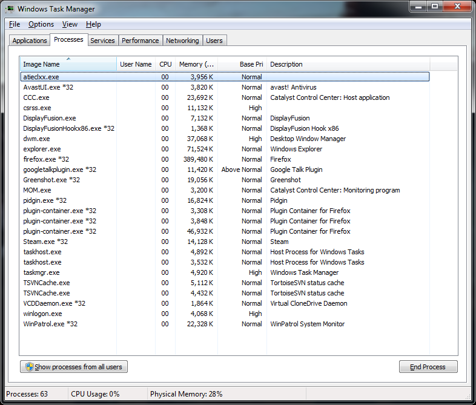The height and width of the screenshot is (405, 476).
Task: Select taskhost.exe using 4,892 K
Action: tap(225, 252)
